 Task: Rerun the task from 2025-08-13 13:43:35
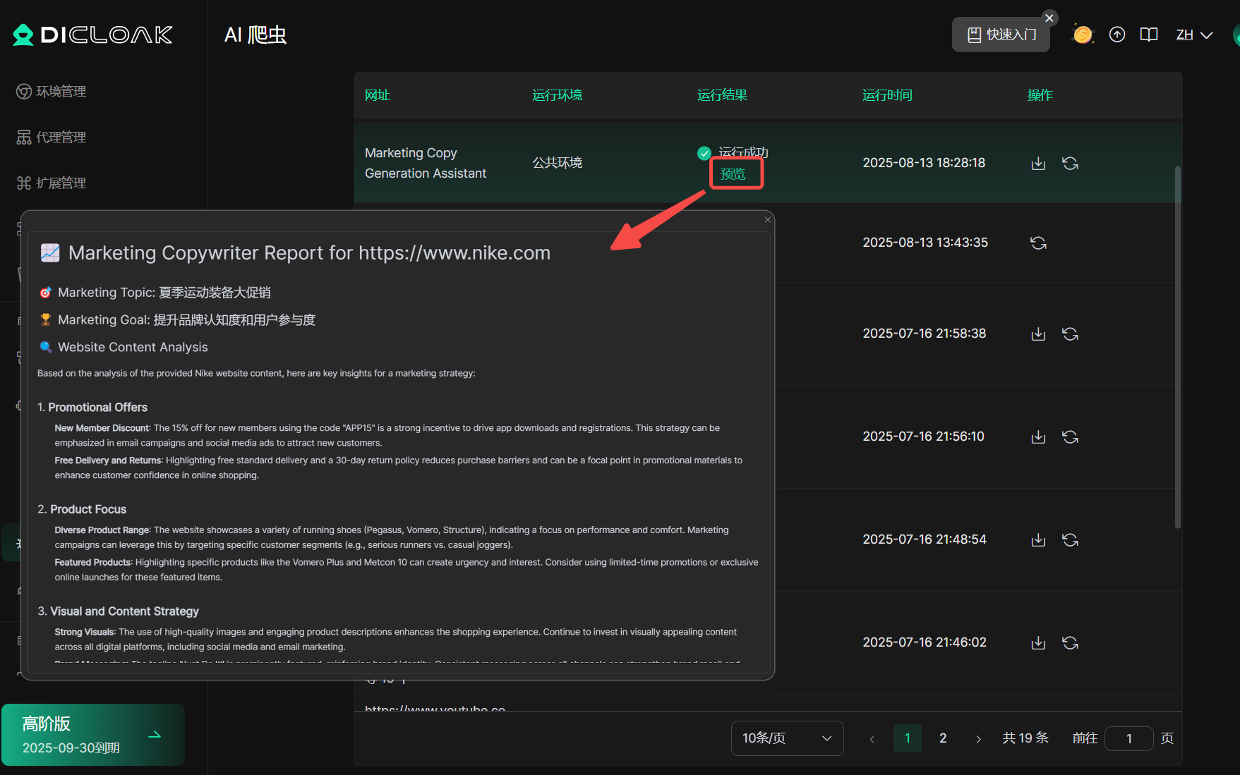coord(1038,243)
